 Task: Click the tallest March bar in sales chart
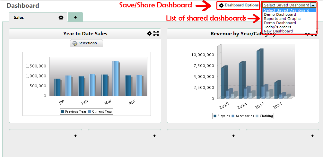coord(115,78)
